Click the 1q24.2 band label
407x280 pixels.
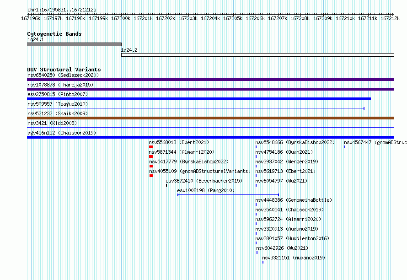129,50
